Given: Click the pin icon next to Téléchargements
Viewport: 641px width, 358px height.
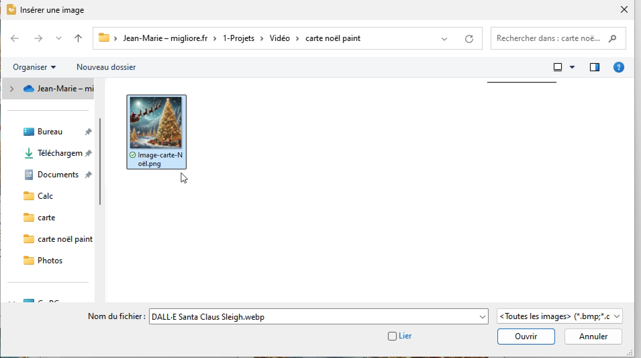Looking at the screenshot, I should (88, 153).
